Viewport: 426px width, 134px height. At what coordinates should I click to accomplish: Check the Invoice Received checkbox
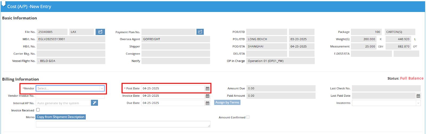click(x=38, y=110)
